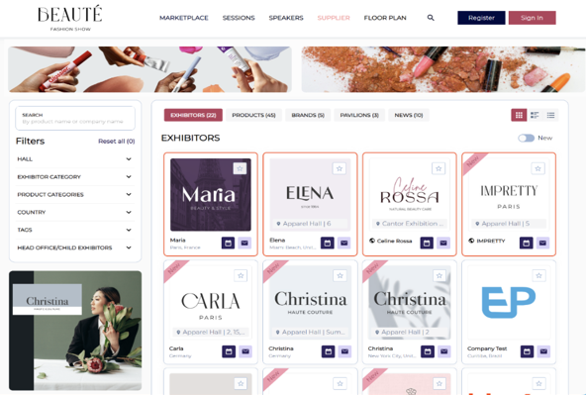Expand the Product Categories filter
Screen dimensions: 586x395
[x=74, y=195]
